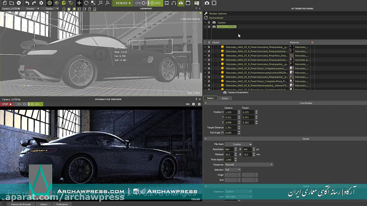Toggle lock on the Camera row

[x=209, y=23]
